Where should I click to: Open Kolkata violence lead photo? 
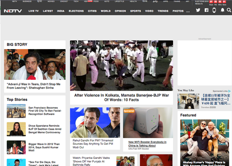[122, 66]
